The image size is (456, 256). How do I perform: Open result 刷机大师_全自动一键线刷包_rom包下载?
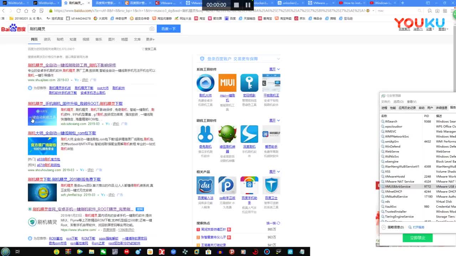pos(62,133)
